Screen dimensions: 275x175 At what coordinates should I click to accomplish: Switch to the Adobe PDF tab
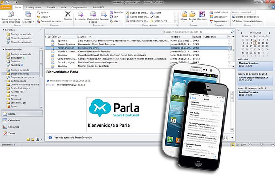click(x=98, y=7)
